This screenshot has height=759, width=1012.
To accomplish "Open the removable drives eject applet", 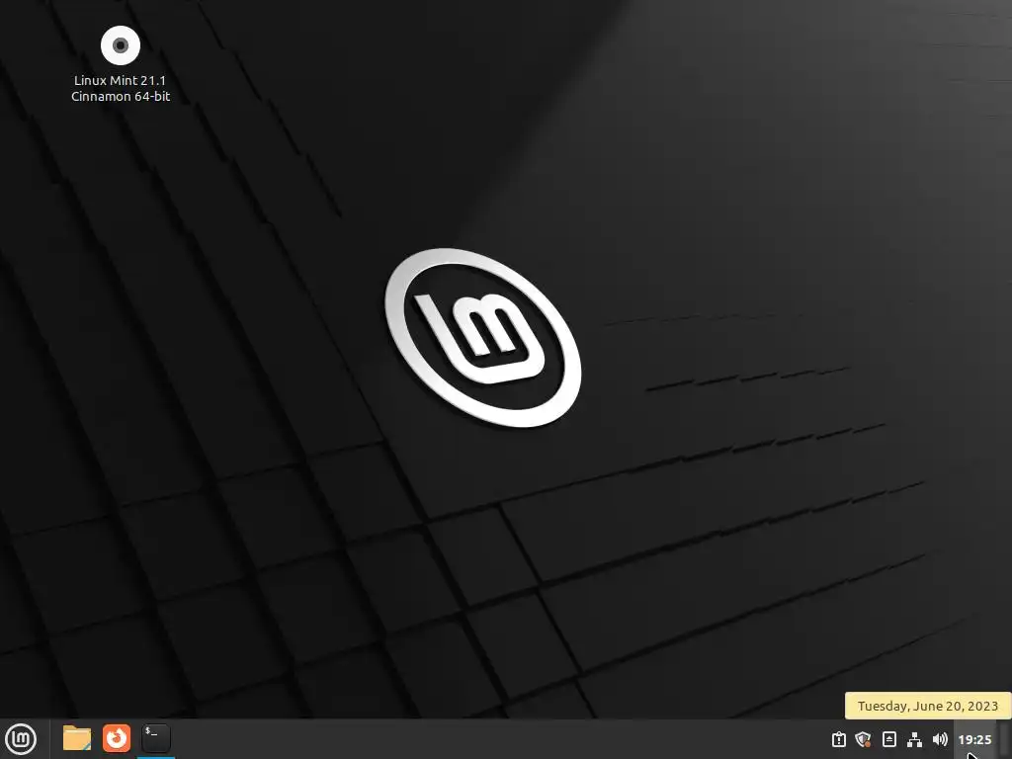I will (x=889, y=739).
